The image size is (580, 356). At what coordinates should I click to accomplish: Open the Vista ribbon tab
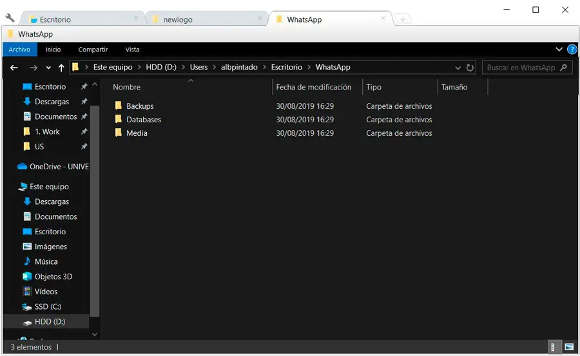(x=132, y=49)
